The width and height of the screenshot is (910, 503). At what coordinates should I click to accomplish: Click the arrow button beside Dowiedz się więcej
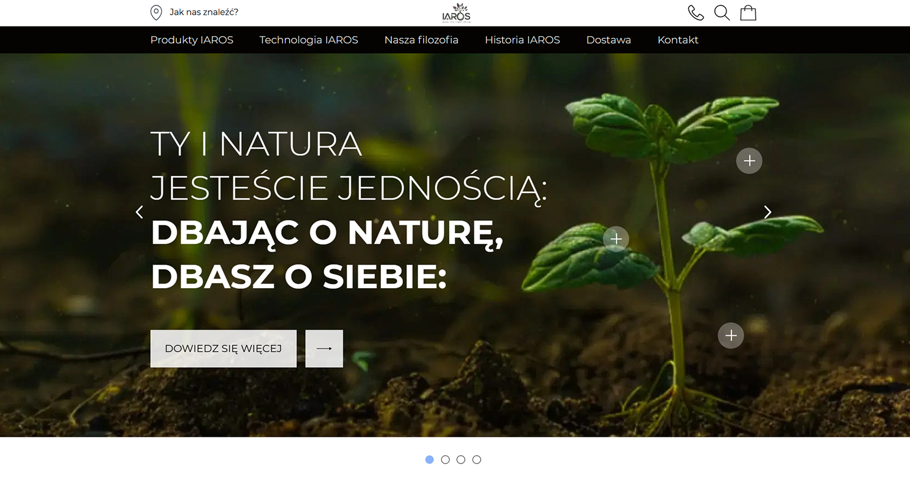(x=324, y=348)
